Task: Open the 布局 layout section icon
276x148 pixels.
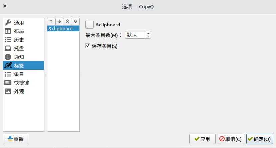Action: point(8,31)
